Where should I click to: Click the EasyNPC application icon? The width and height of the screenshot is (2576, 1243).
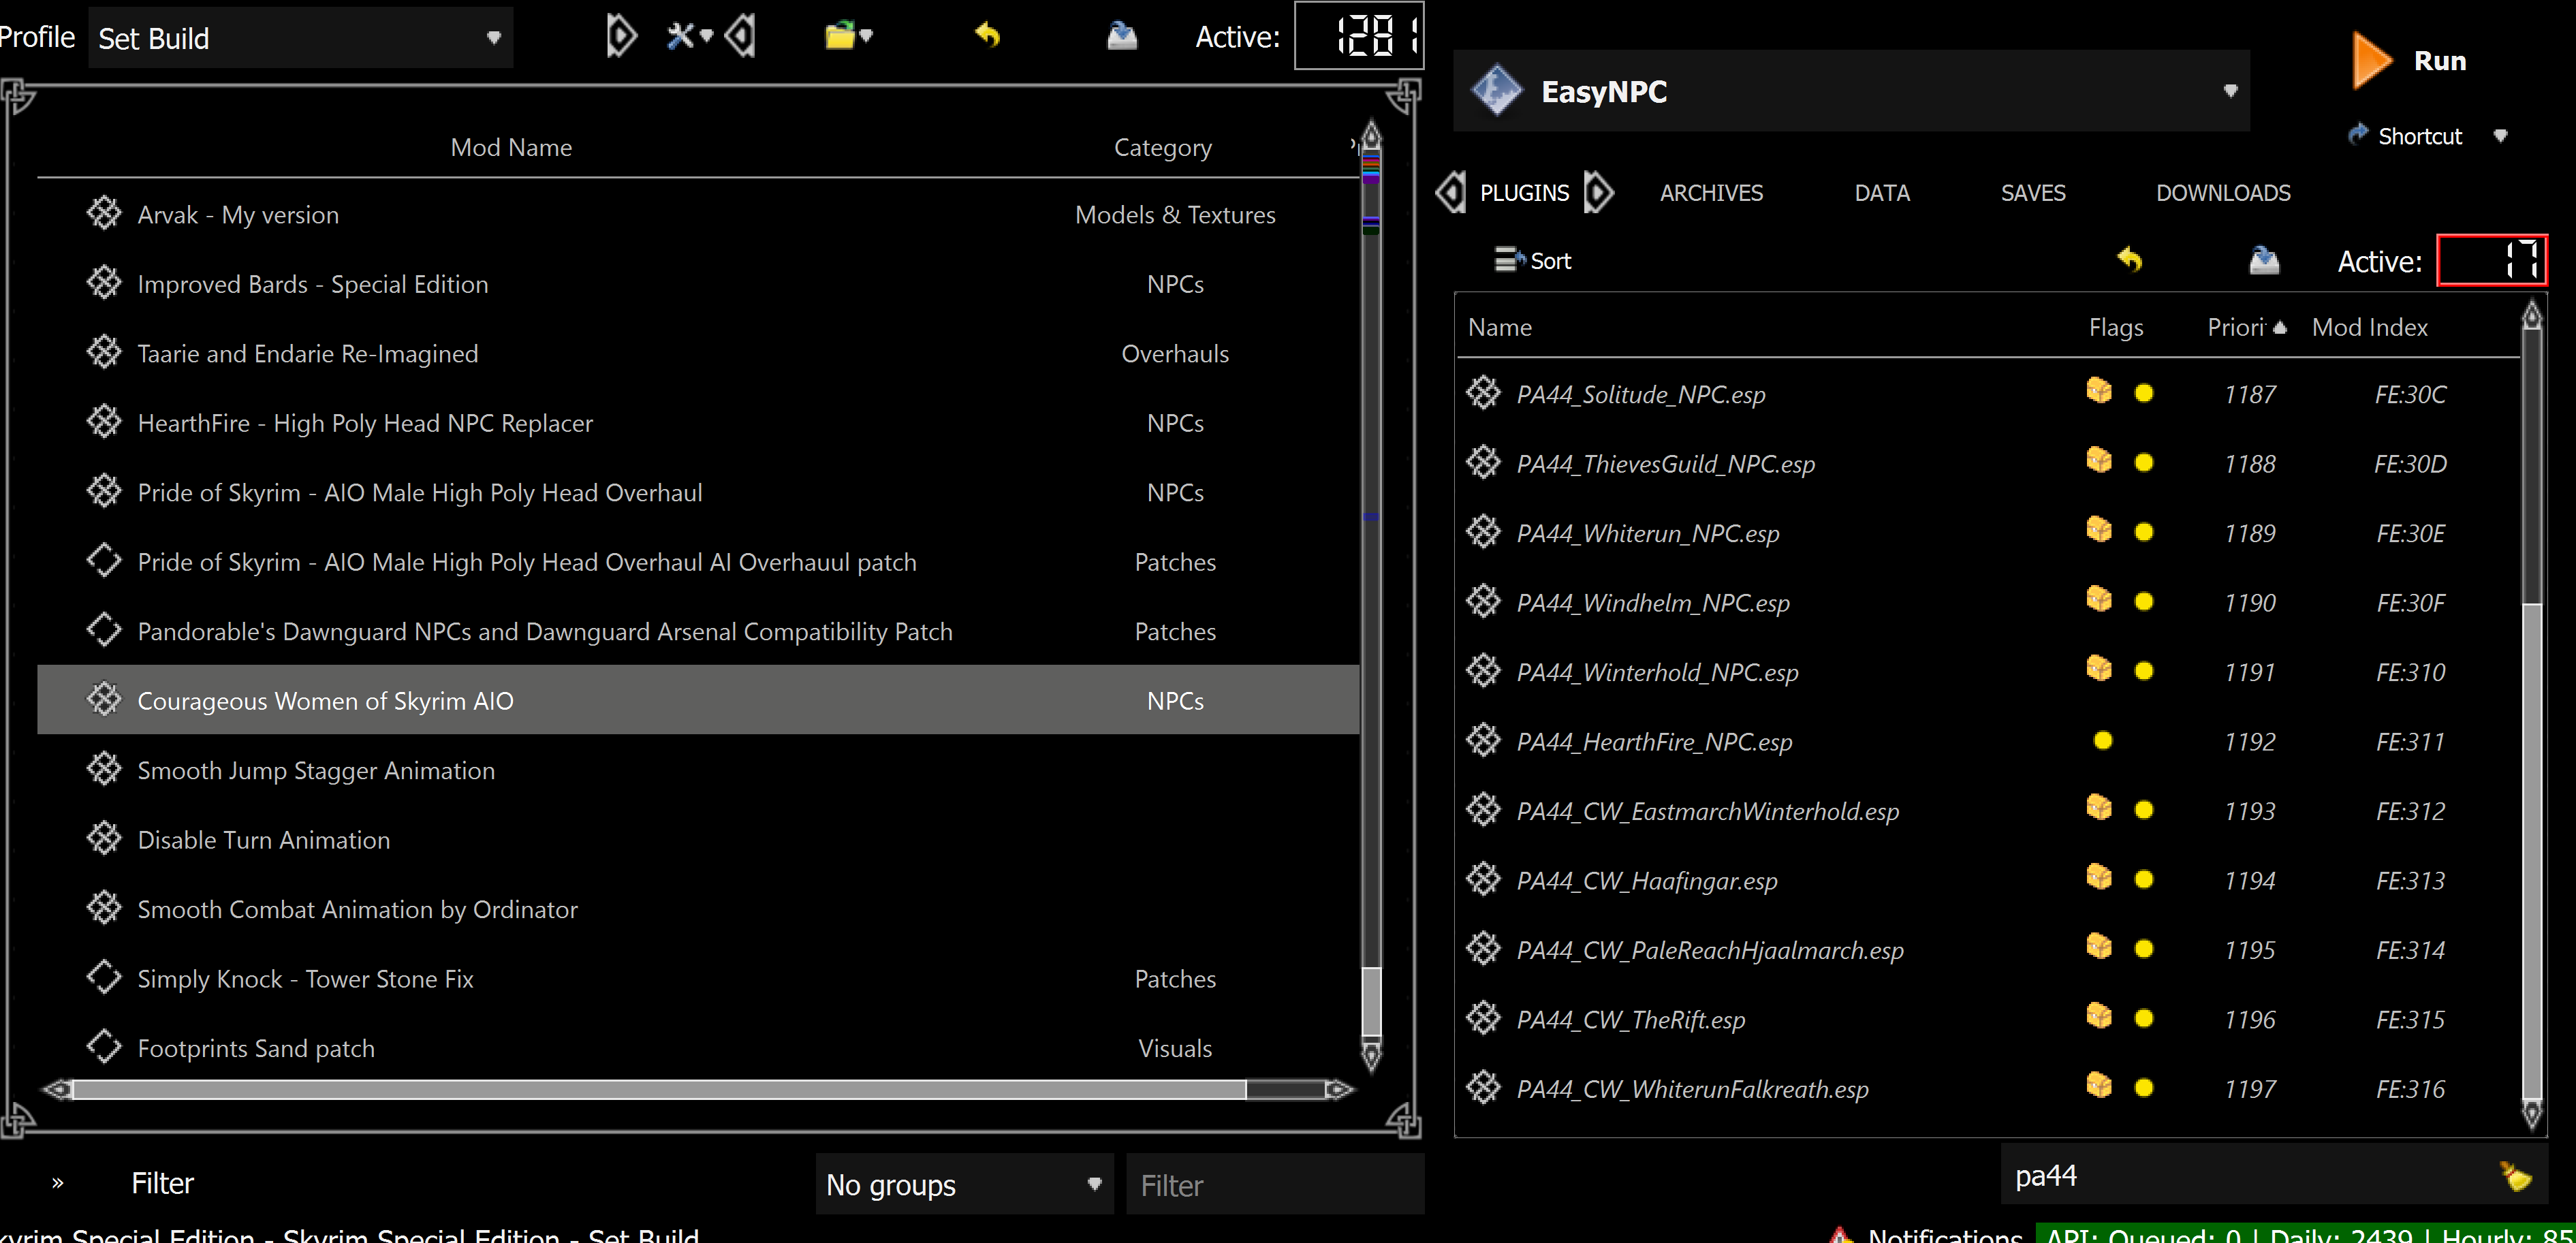[1497, 90]
